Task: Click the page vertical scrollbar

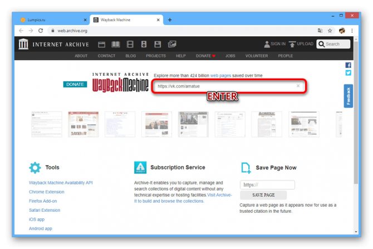Action: (356, 113)
